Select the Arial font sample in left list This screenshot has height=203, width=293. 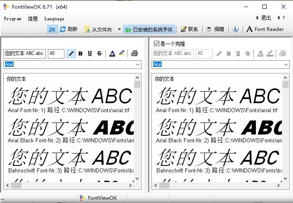(x=70, y=97)
